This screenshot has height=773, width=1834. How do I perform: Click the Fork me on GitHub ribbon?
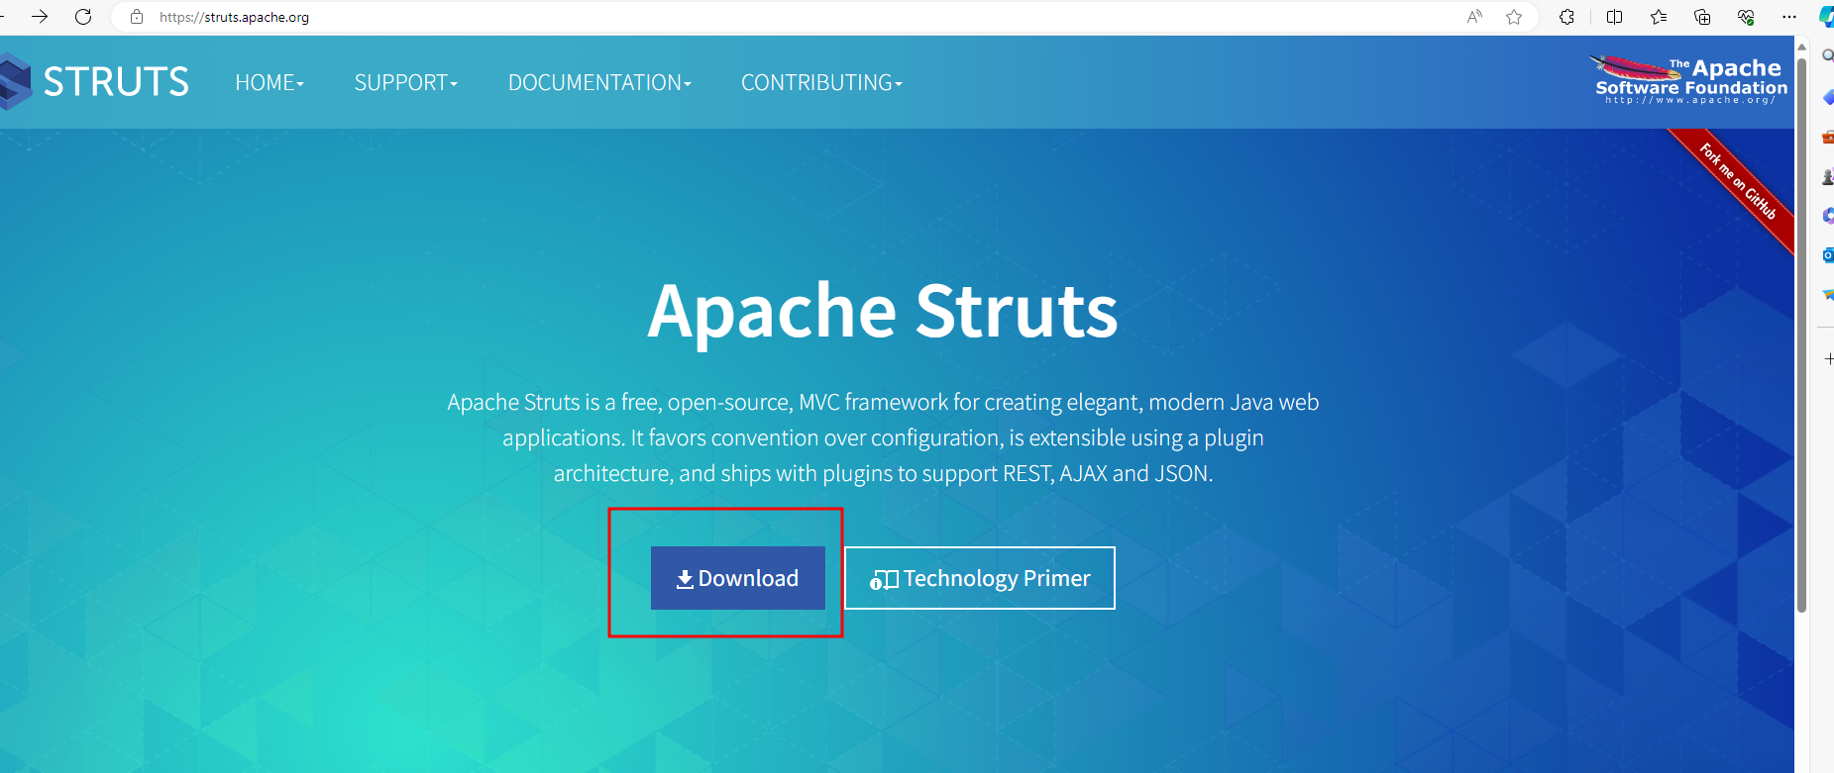(x=1739, y=182)
